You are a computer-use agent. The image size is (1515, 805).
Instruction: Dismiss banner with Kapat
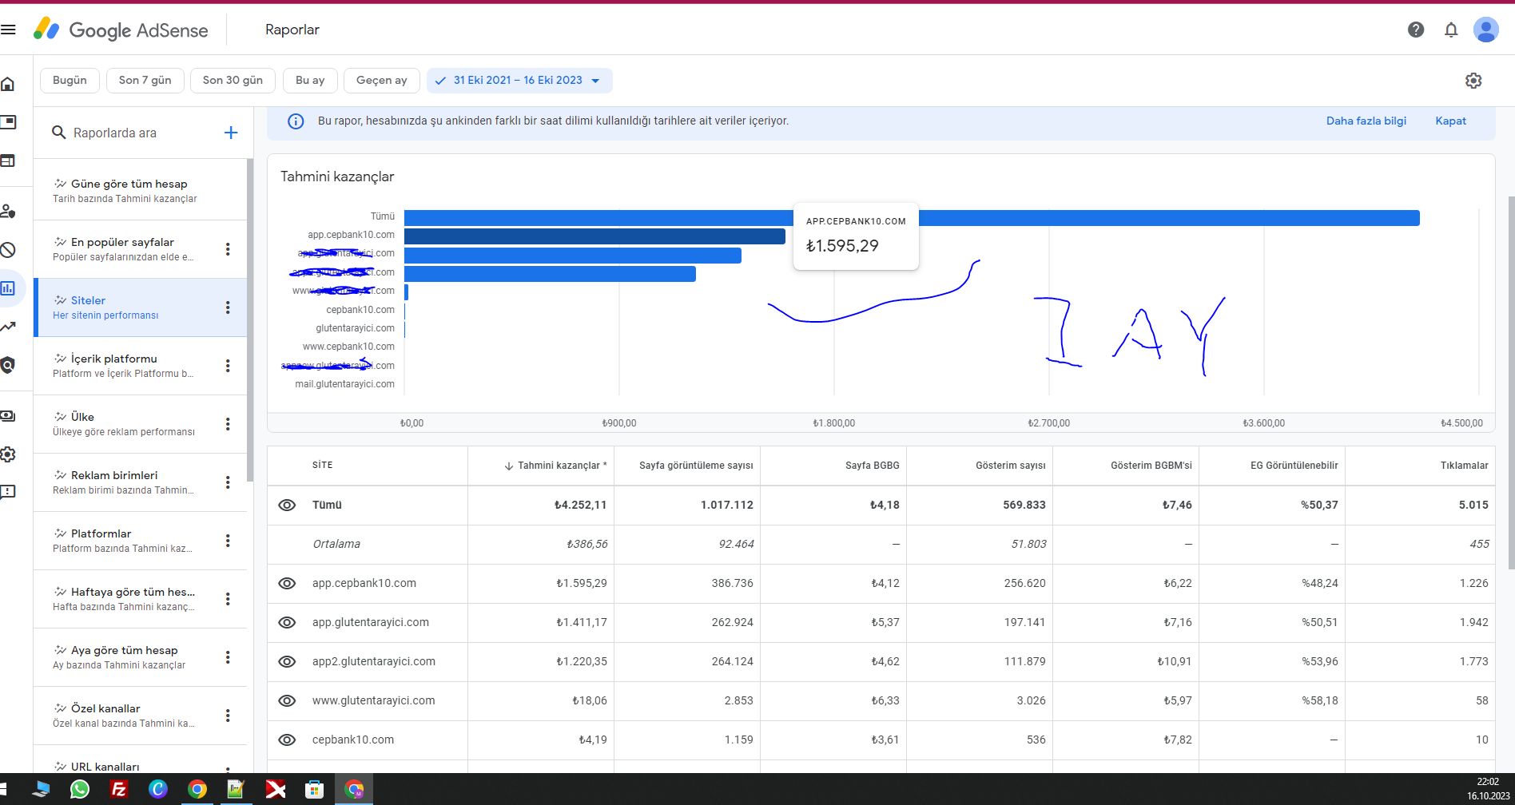click(x=1450, y=121)
